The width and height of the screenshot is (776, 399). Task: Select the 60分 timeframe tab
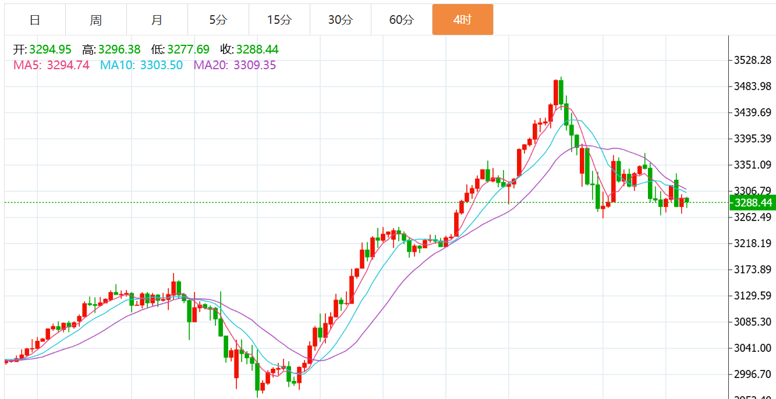(402, 20)
